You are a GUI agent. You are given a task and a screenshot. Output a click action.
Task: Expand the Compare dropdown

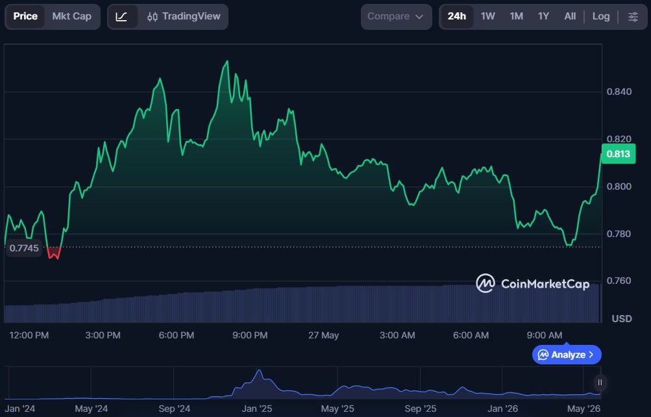point(396,17)
